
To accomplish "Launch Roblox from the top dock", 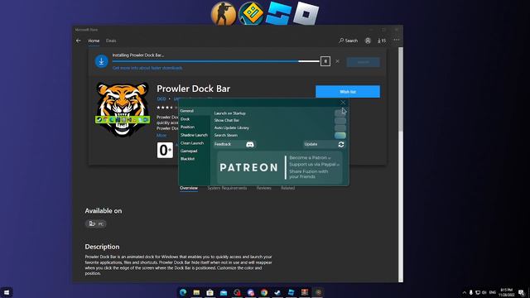I will pos(306,14).
